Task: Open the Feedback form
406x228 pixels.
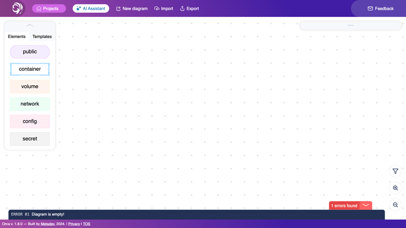Action: click(380, 8)
